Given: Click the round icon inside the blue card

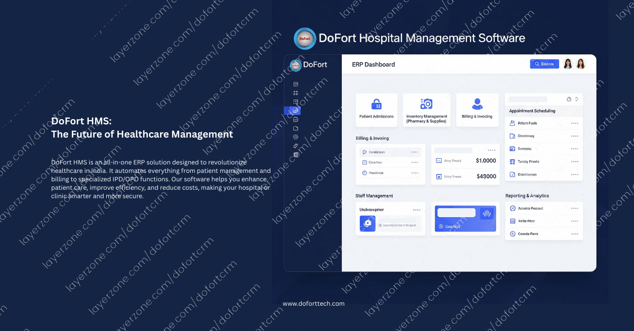Looking at the screenshot, I should (487, 213).
